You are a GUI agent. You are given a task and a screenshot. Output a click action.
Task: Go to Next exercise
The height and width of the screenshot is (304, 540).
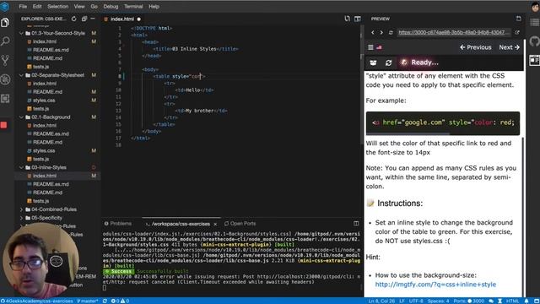(509, 47)
